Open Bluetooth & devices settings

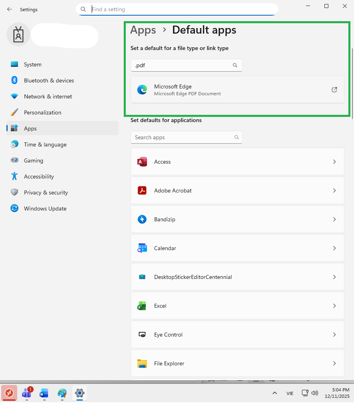[62, 80]
